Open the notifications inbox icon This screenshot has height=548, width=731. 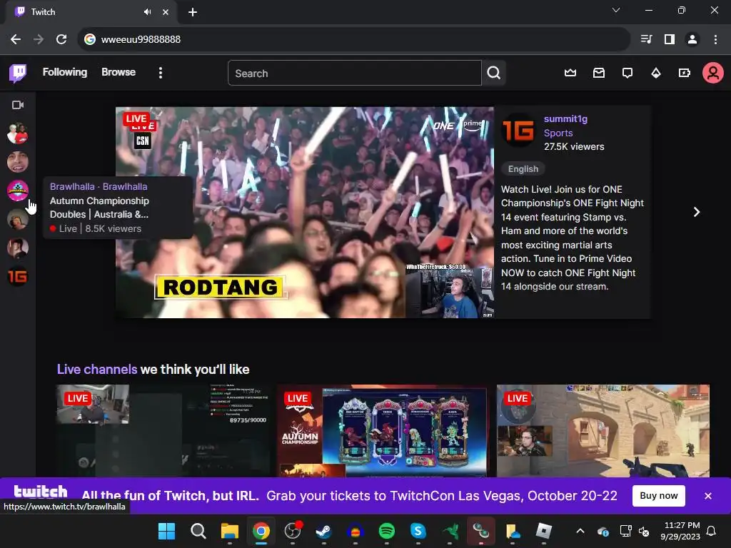pyautogui.click(x=599, y=73)
